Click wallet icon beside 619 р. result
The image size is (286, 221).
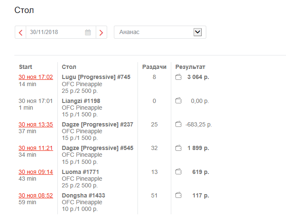(x=179, y=172)
